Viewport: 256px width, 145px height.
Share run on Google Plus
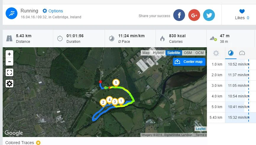[194, 15]
